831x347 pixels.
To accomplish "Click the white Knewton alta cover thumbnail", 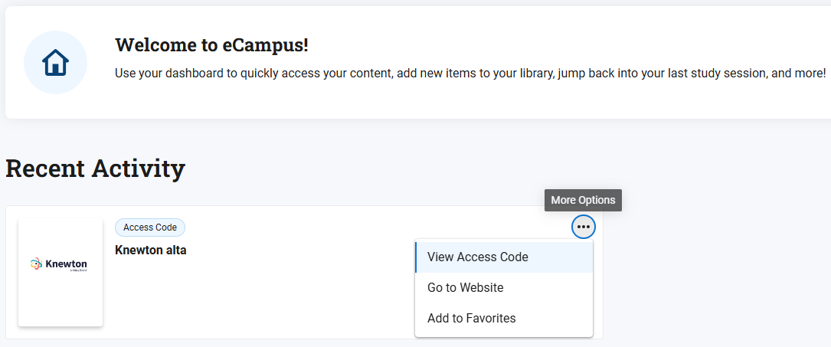I will click(x=61, y=299).
